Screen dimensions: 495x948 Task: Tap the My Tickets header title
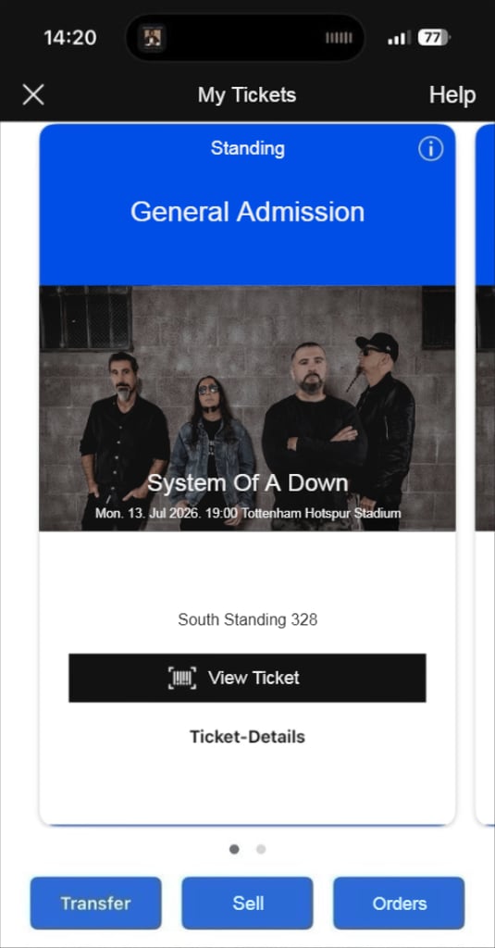point(247,95)
